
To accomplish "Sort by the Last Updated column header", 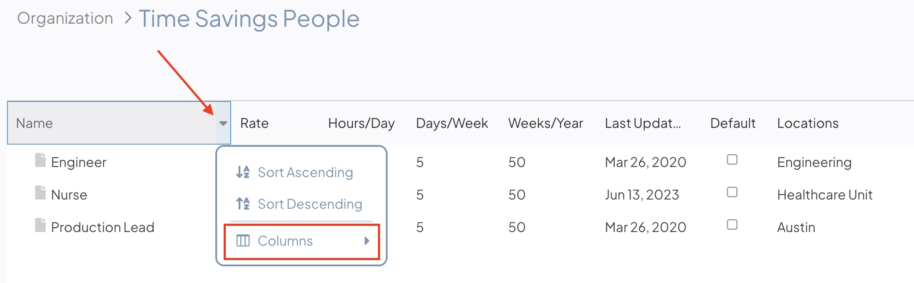I will point(643,123).
